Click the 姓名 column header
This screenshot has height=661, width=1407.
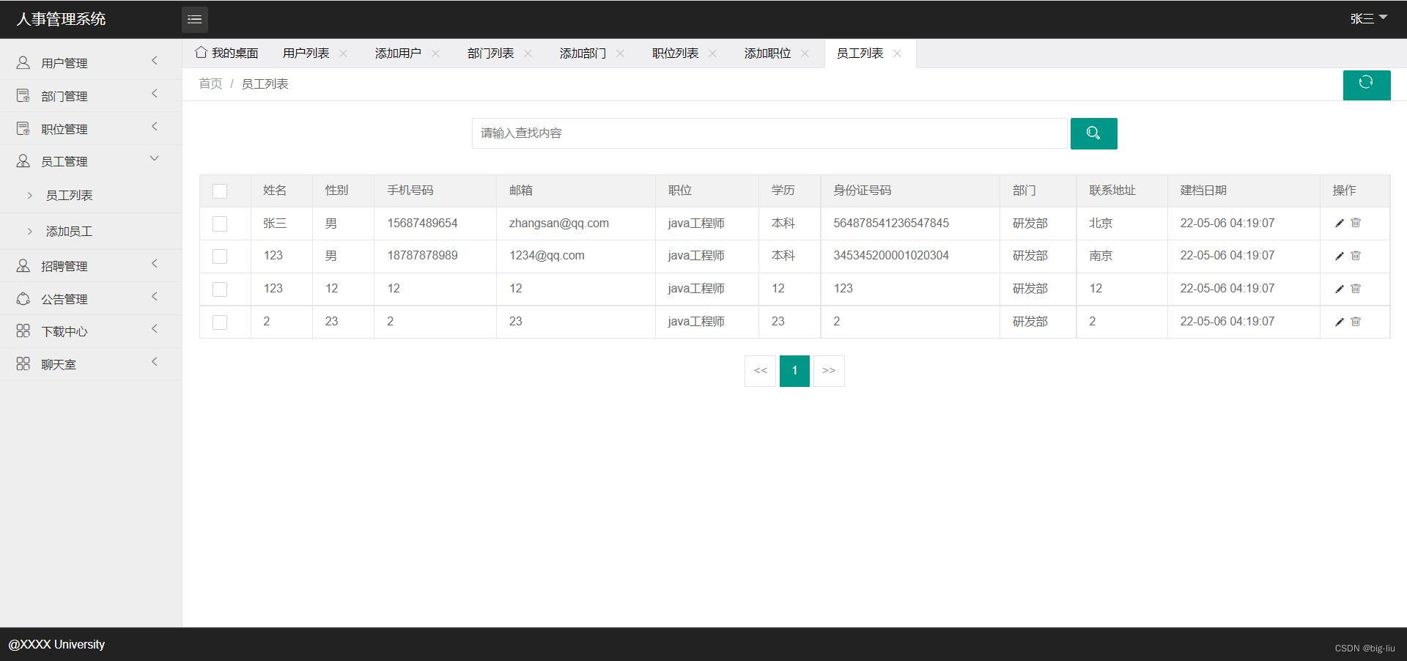pos(275,191)
